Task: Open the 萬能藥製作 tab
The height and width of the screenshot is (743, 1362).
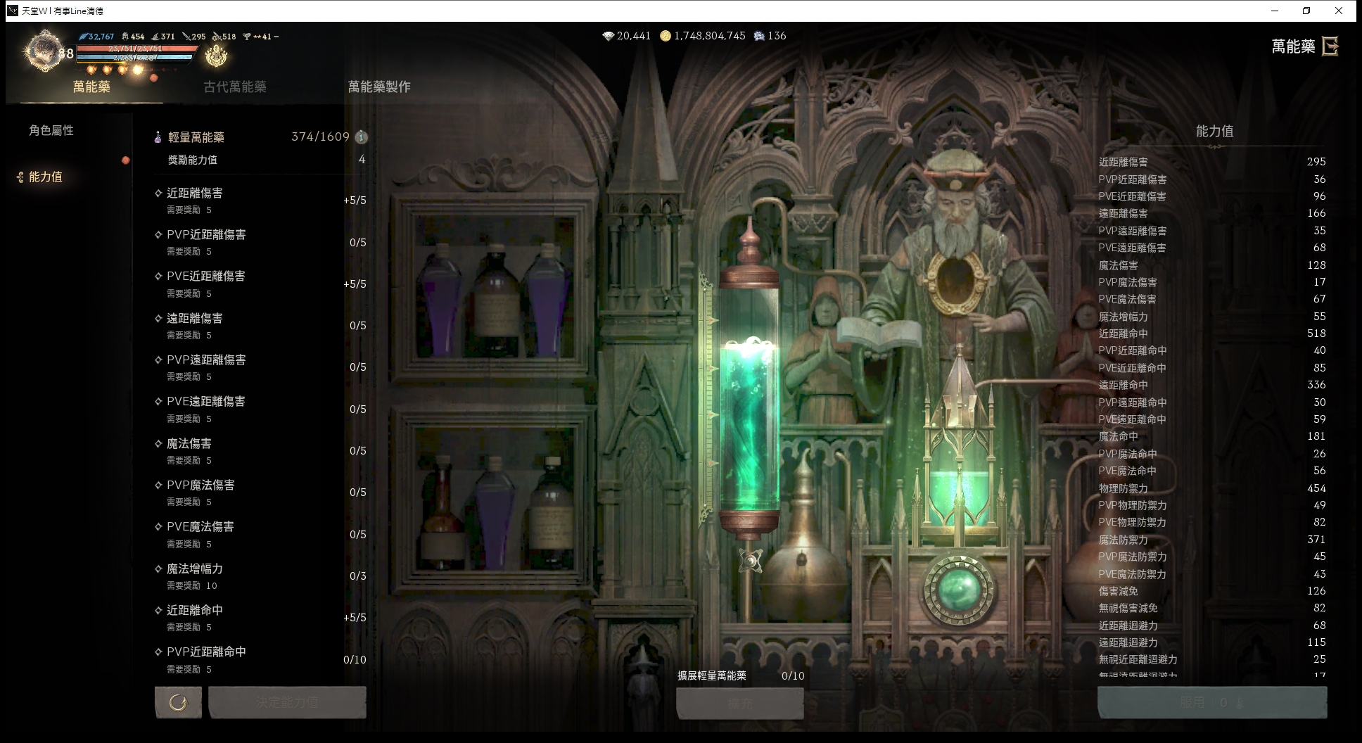Action: pos(379,87)
